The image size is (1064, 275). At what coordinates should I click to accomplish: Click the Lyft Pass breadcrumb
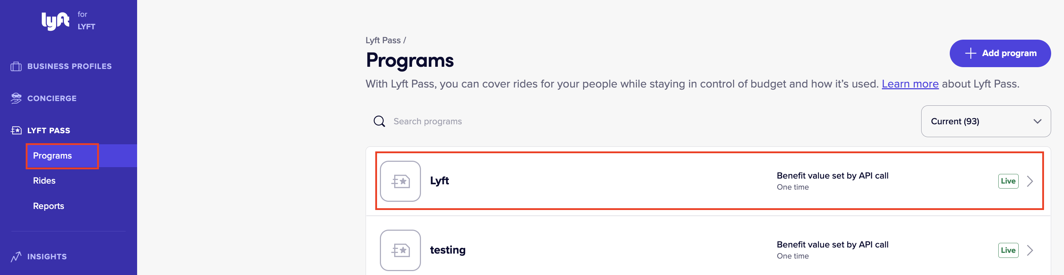[x=383, y=40]
